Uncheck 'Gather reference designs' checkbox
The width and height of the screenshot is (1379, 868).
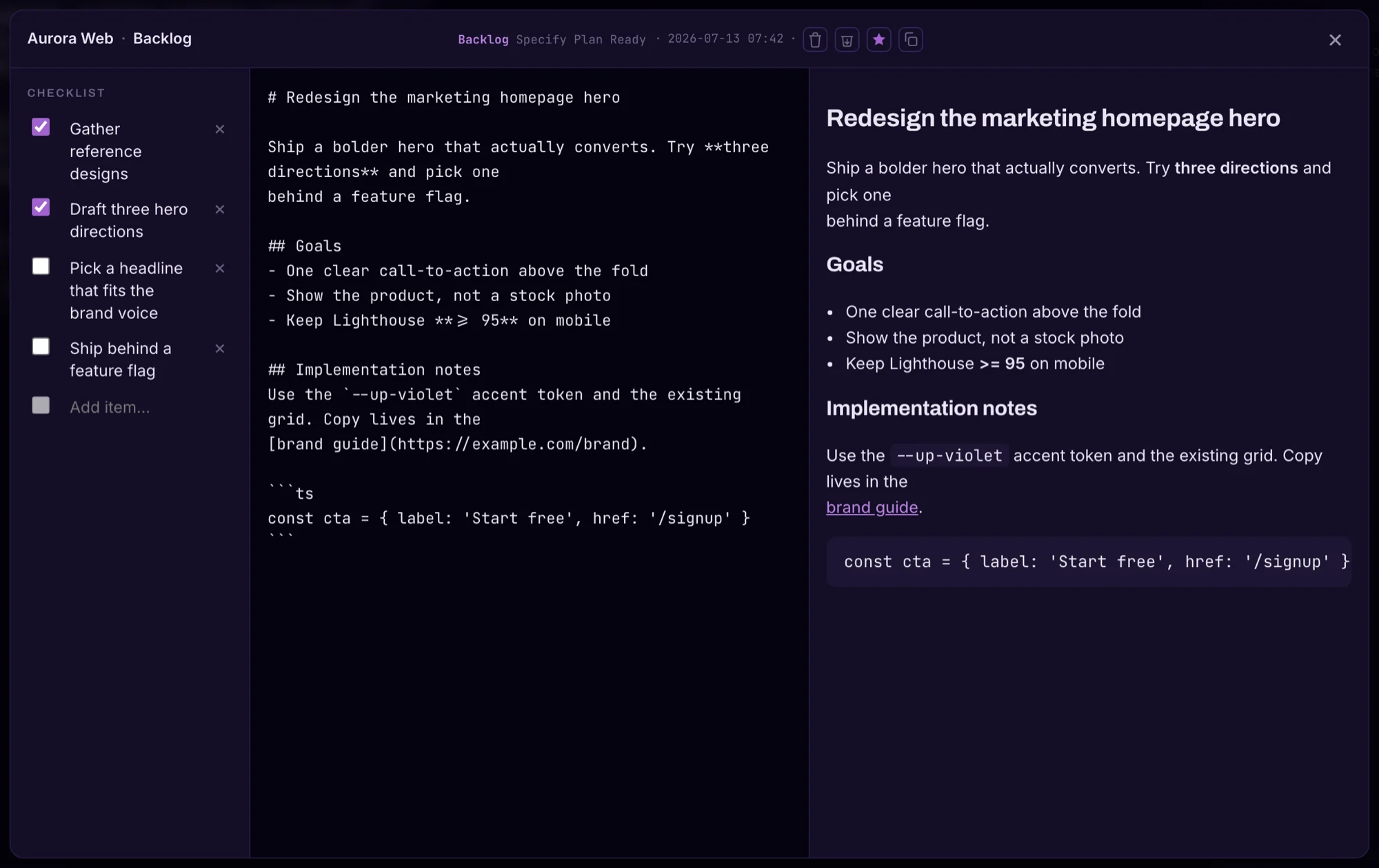pyautogui.click(x=41, y=127)
